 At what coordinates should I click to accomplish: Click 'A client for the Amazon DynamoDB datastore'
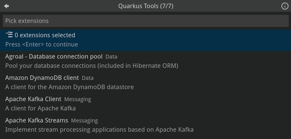tap(70, 87)
